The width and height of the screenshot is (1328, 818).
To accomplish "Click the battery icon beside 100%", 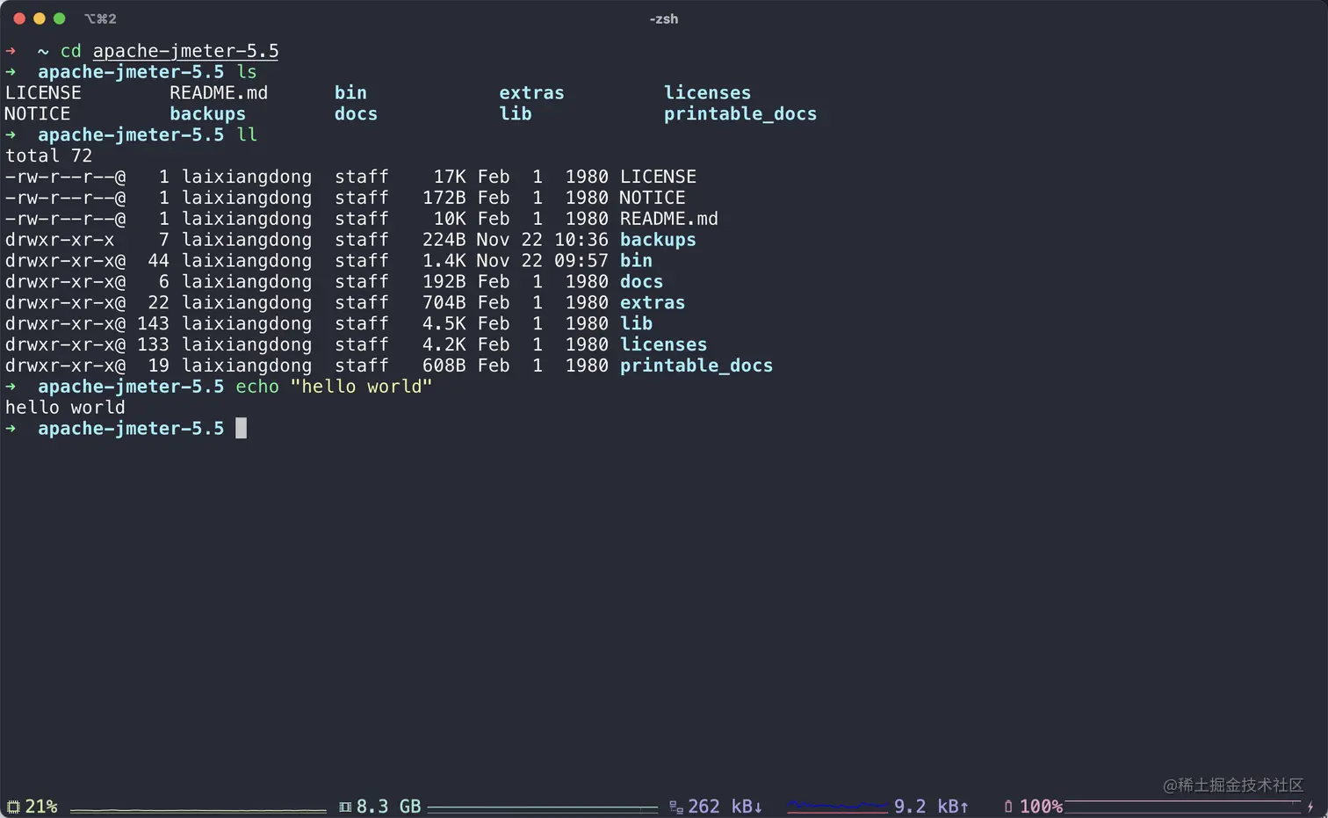I will point(1008,807).
